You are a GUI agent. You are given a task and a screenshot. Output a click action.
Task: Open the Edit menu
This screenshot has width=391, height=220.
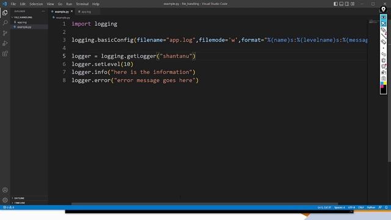(x=23, y=4)
